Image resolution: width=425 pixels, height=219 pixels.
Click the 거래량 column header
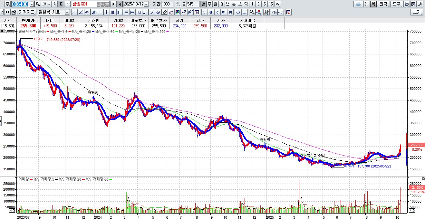(94, 20)
